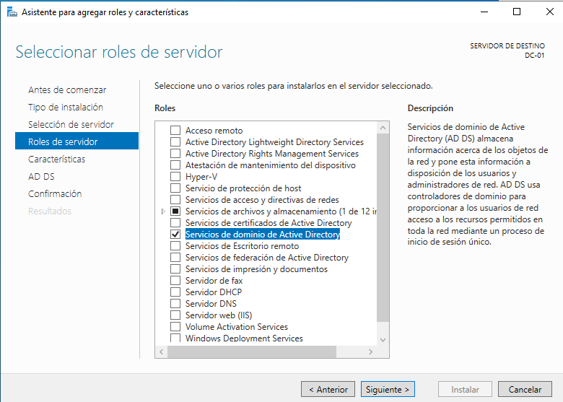Tick Active Directory Rights Management Services checkbox

pyautogui.click(x=175, y=153)
